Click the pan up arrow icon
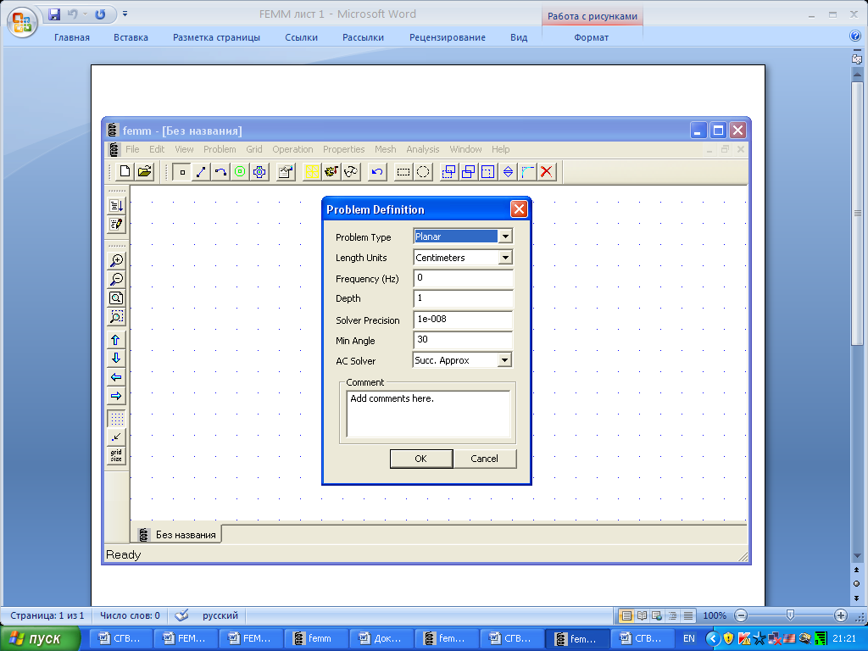The image size is (868, 651). [116, 340]
